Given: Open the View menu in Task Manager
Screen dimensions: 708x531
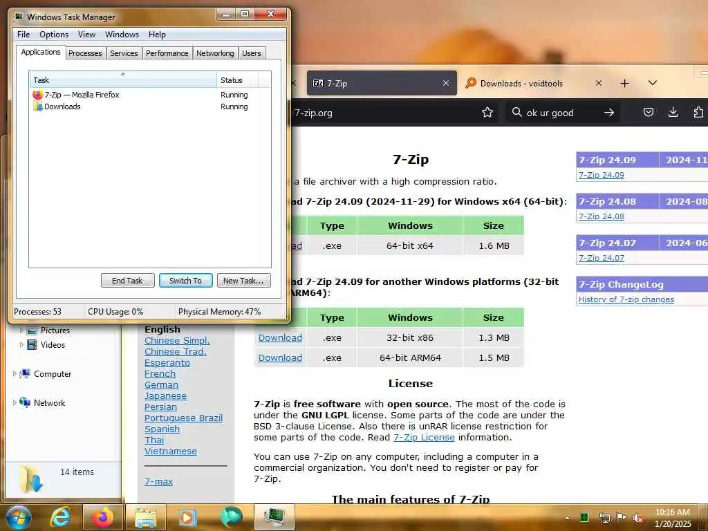Looking at the screenshot, I should pos(86,35).
